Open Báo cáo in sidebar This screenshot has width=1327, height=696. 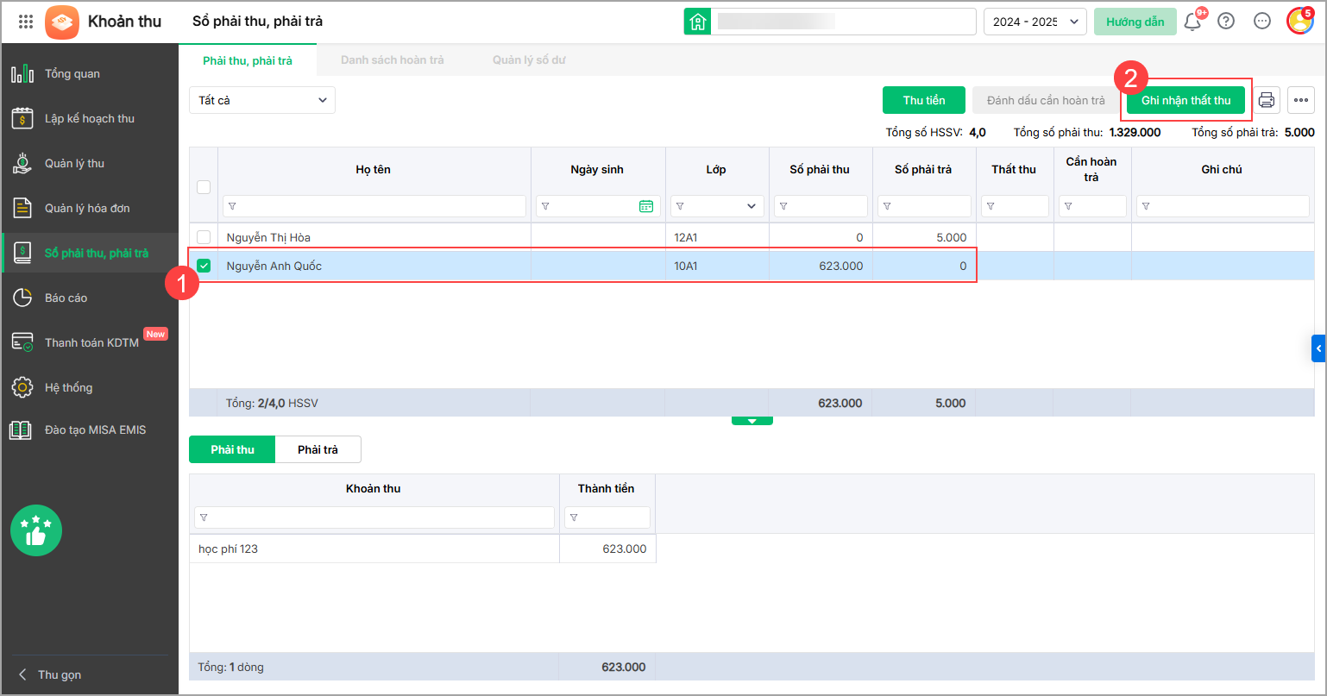coord(90,298)
